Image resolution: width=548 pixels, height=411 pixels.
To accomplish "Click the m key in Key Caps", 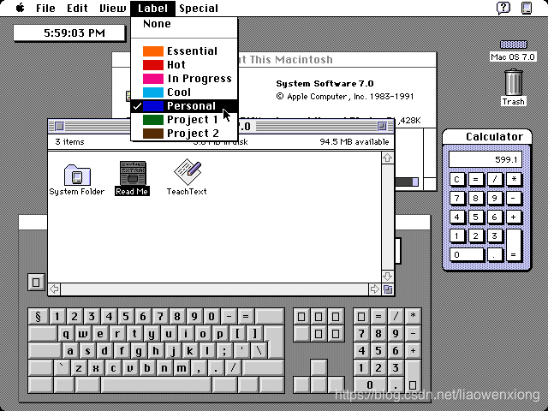I will 182,368.
